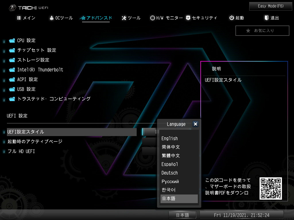Select the アドバンスド tab
The image size is (294, 220).
pos(96,18)
